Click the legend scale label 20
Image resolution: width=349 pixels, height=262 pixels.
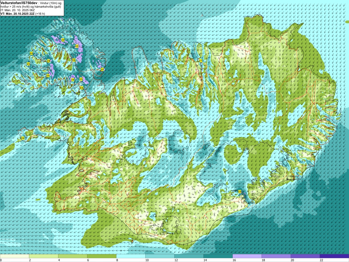pos(292,260)
